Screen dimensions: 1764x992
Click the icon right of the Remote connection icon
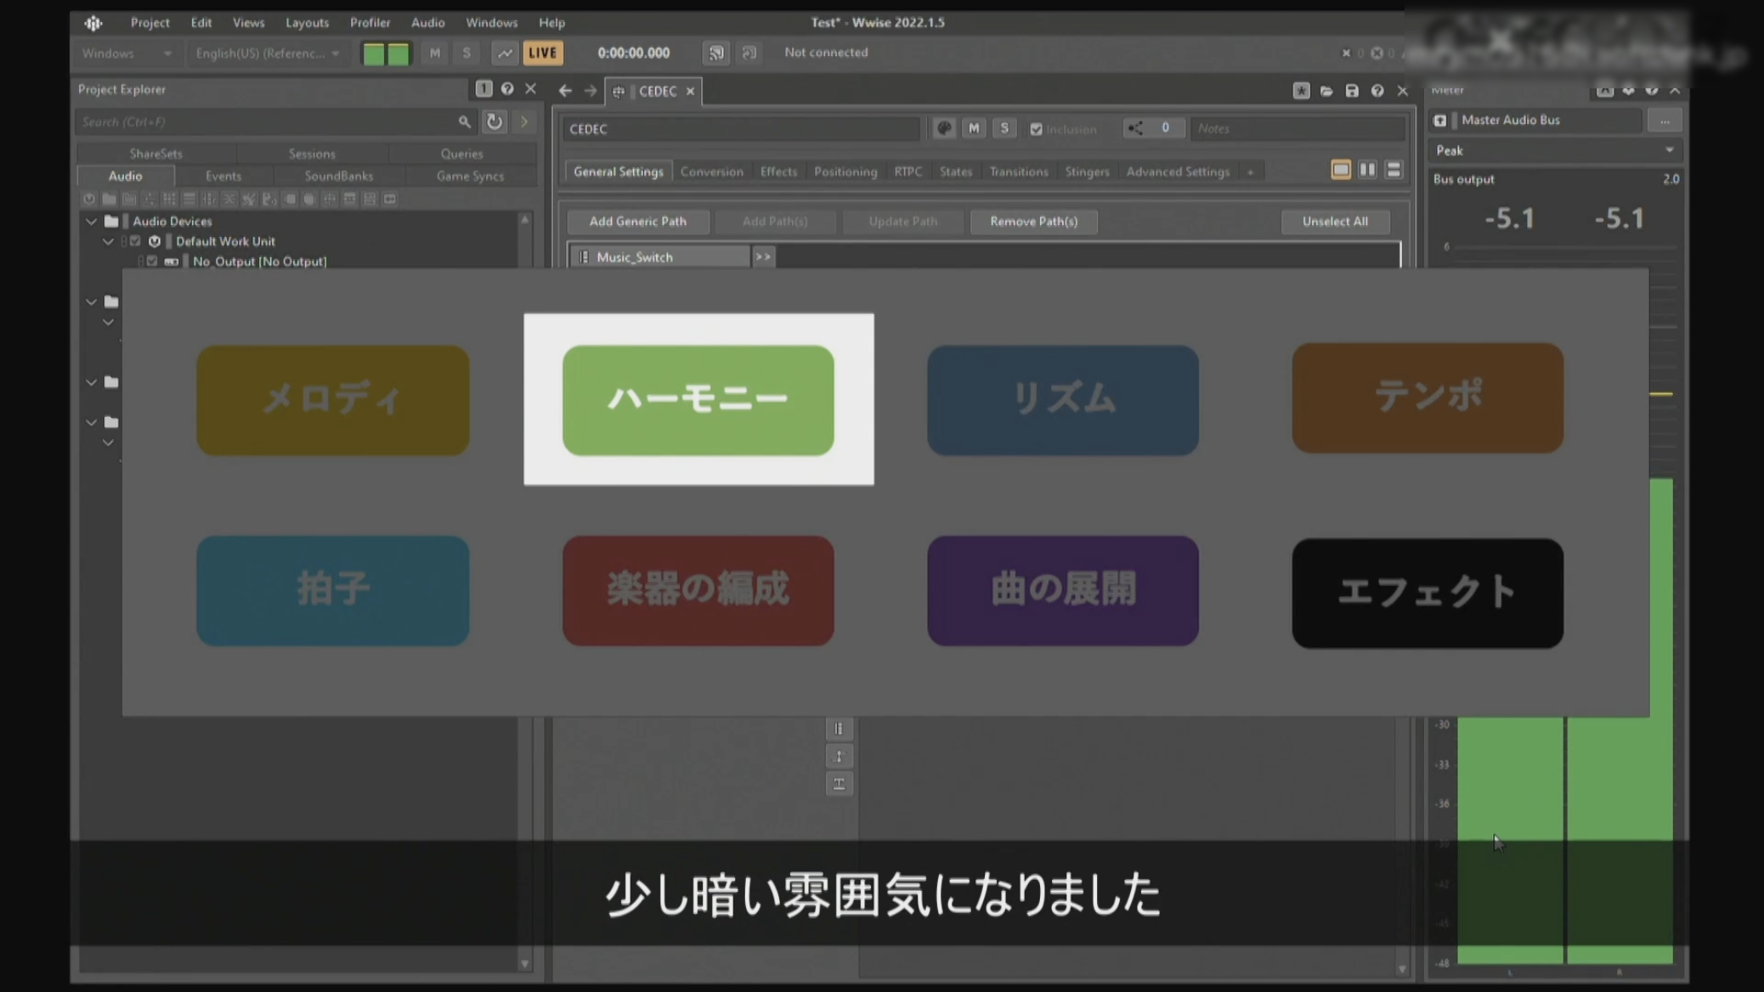pyautogui.click(x=749, y=53)
